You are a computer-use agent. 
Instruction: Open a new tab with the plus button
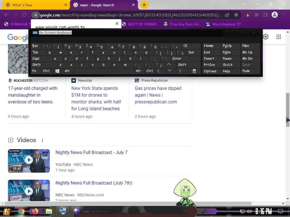[144, 5]
